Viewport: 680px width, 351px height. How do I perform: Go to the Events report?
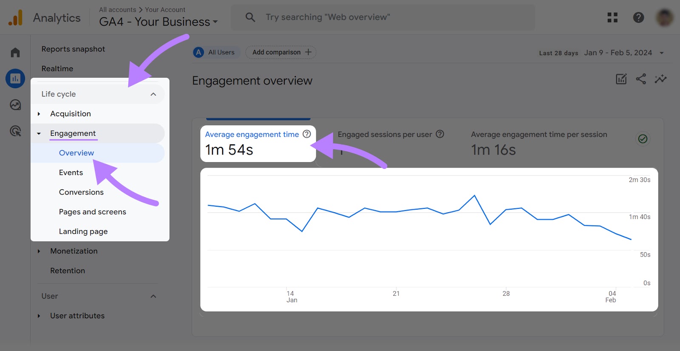(71, 173)
